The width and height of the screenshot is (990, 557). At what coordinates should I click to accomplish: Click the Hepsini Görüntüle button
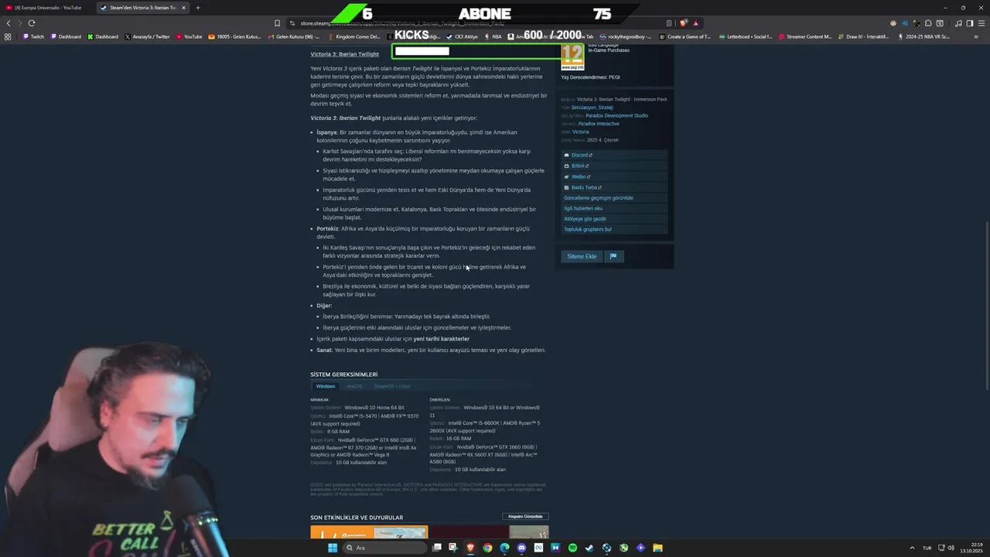click(525, 517)
